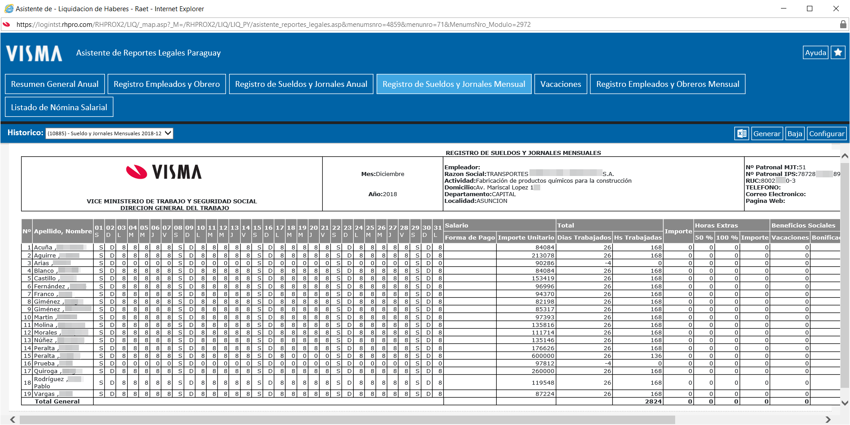Click the Nº Patronal MJT:51 text
The image size is (850, 425).
coord(776,167)
